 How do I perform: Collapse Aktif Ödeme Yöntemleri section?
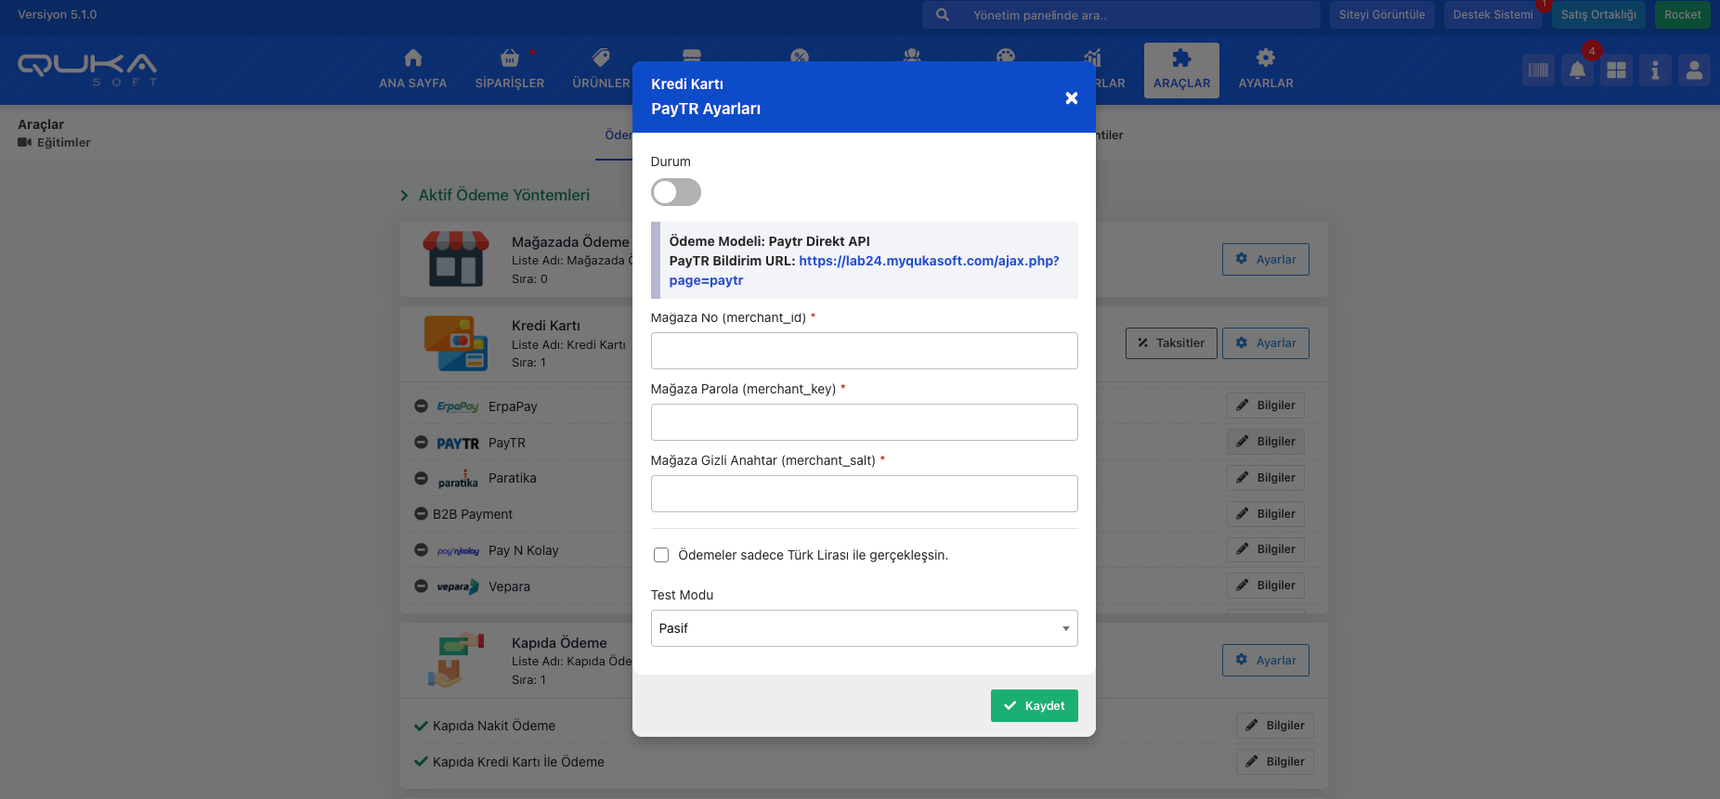[404, 196]
